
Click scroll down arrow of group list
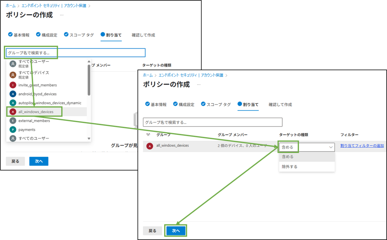[x=89, y=138]
